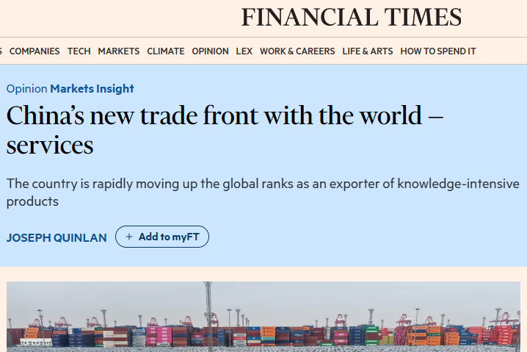The height and width of the screenshot is (352, 527).
Task: Open author Joseph Quinlan's page
Action: pos(57,237)
